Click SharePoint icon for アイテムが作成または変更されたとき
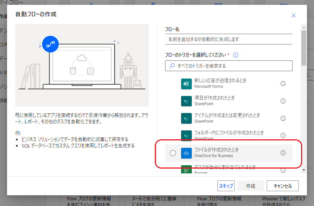This screenshot has height=206, width=314. (x=186, y=119)
